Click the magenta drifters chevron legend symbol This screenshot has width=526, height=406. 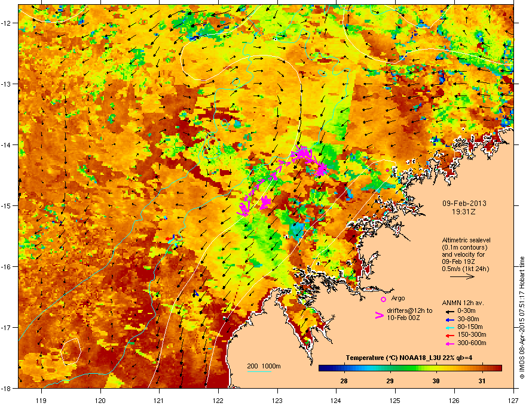coord(379,315)
